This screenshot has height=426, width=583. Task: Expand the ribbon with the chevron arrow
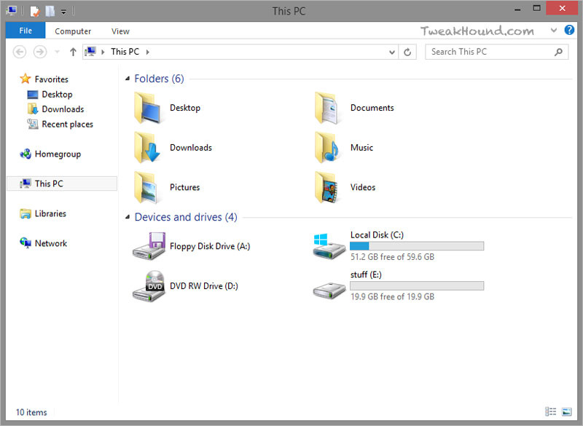coord(555,31)
